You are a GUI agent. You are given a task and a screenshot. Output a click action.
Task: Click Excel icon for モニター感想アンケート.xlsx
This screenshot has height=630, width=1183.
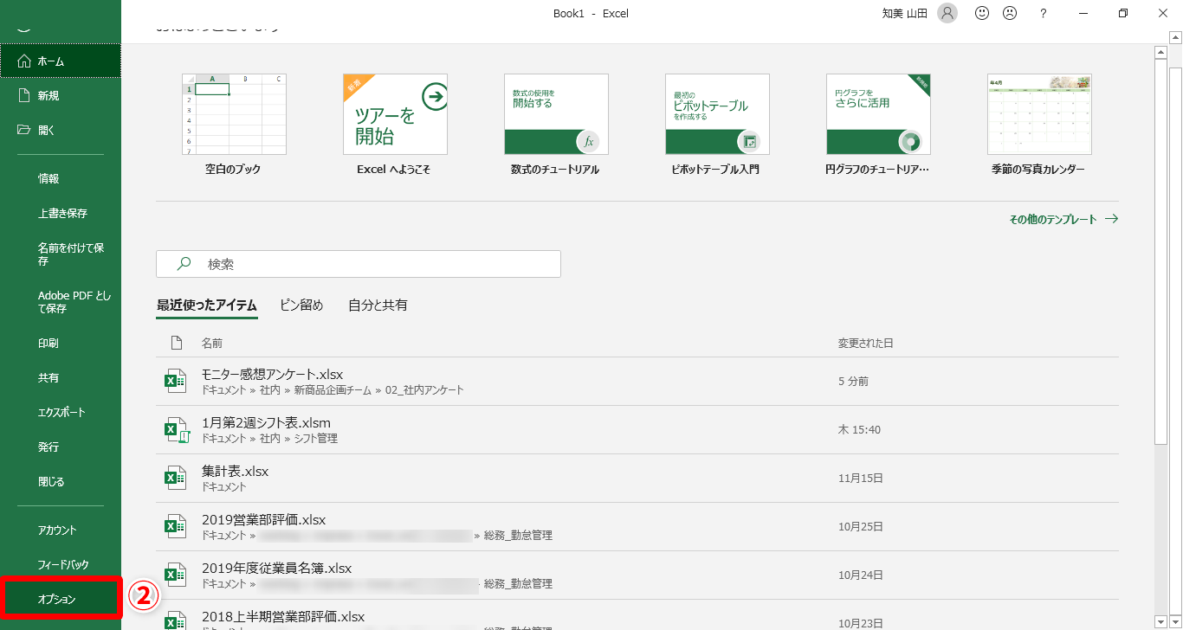coord(176,382)
